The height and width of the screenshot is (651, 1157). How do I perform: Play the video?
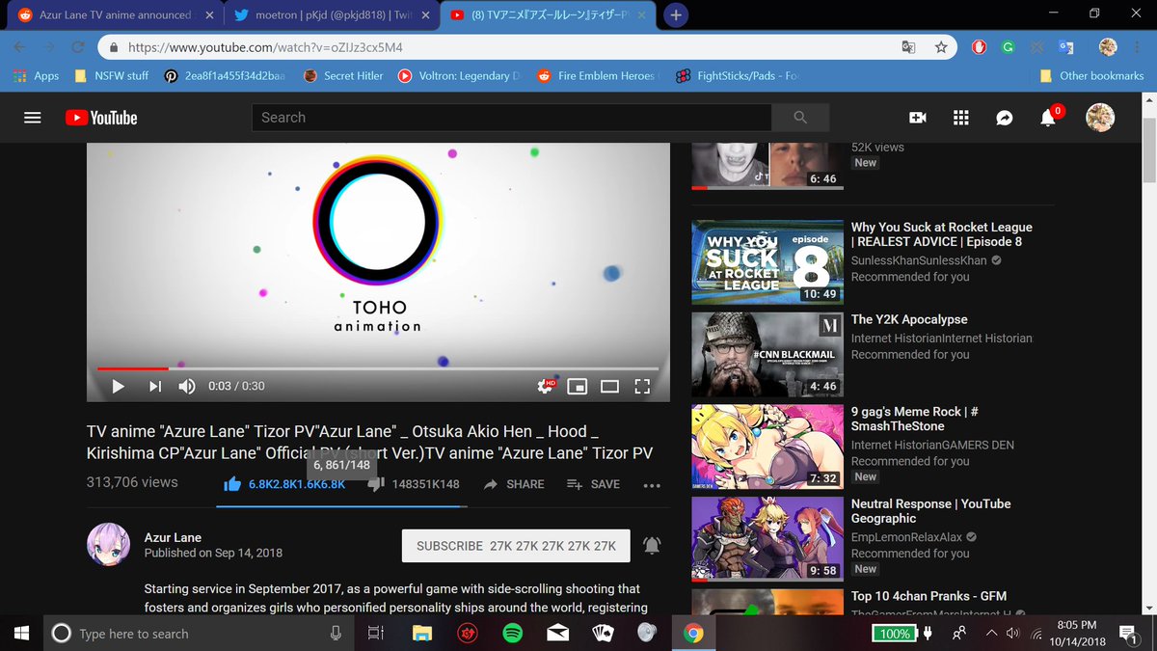tap(119, 386)
